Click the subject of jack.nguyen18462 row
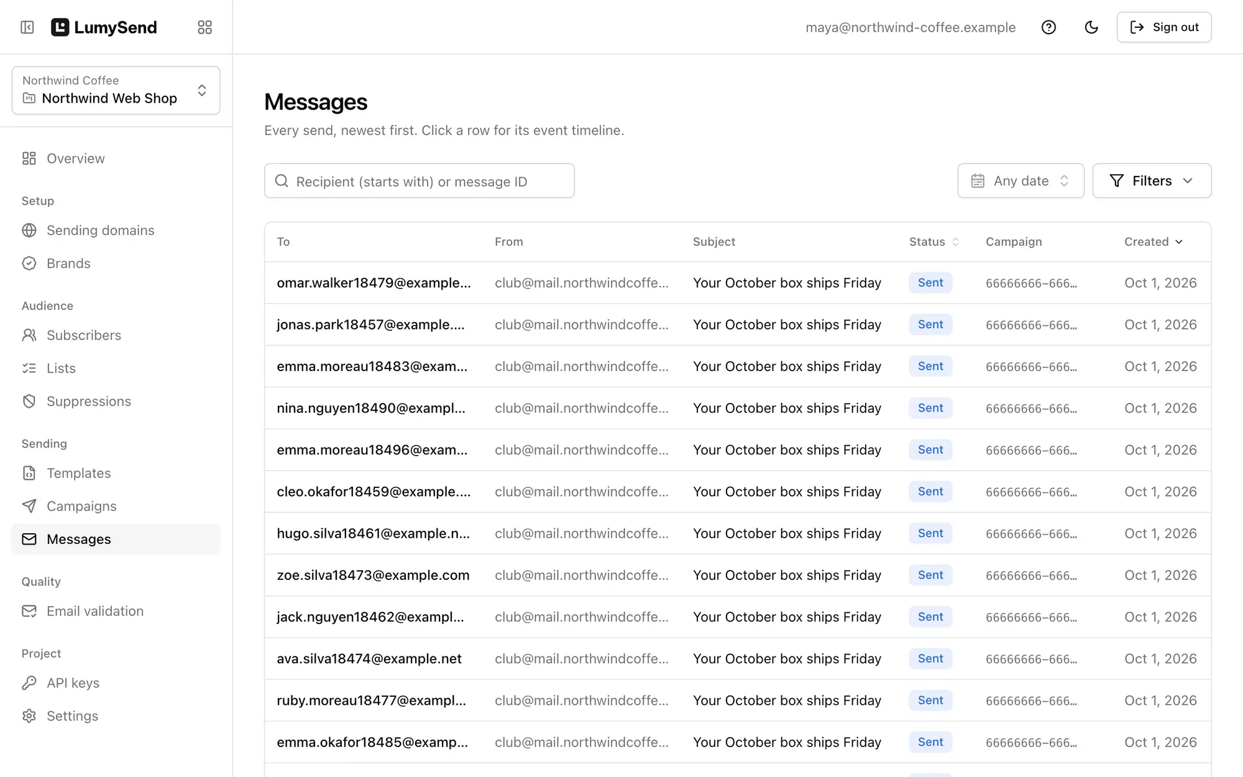1243x777 pixels. (787, 617)
